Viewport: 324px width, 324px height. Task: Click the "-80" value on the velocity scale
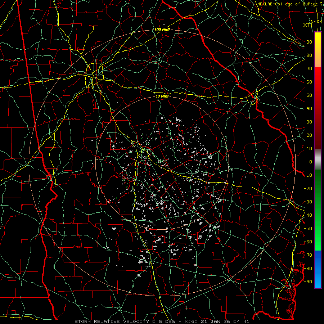click(x=308, y=269)
